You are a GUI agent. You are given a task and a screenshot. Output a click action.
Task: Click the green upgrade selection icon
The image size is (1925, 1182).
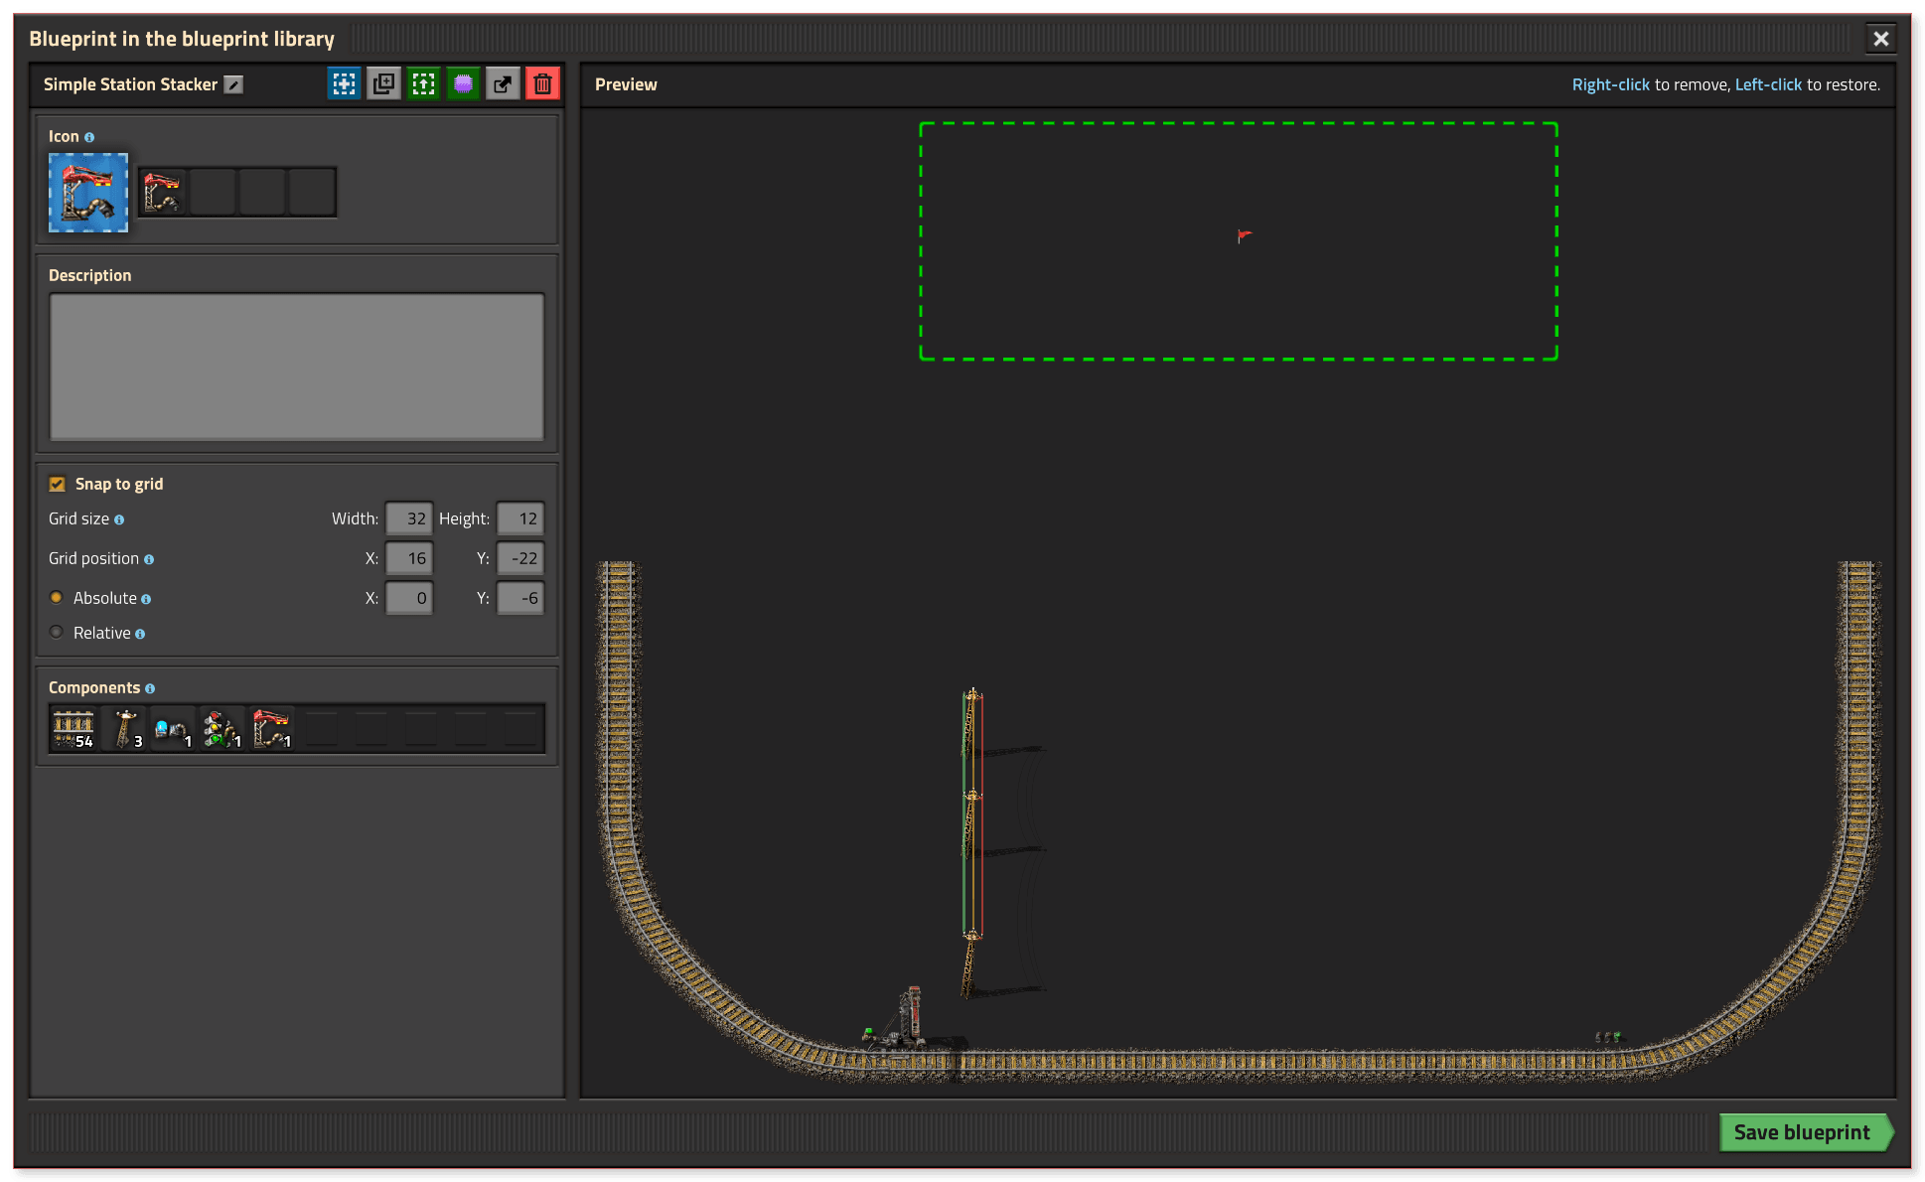423,84
